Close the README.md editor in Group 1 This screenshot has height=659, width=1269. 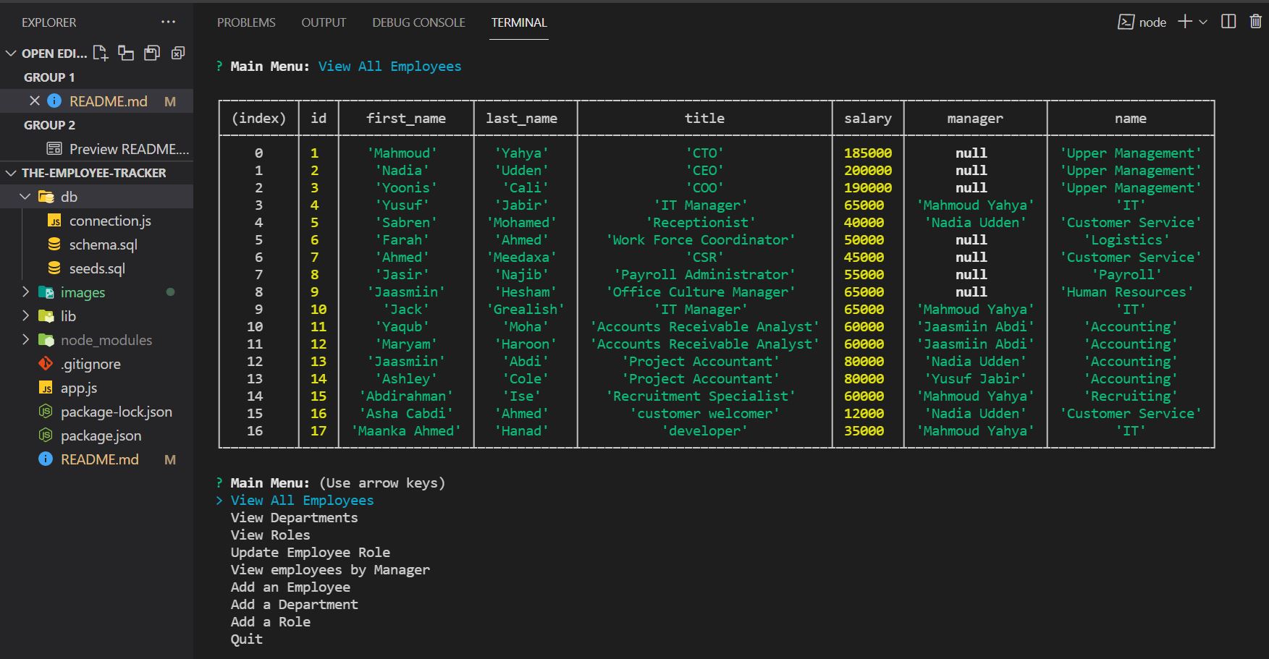(34, 101)
